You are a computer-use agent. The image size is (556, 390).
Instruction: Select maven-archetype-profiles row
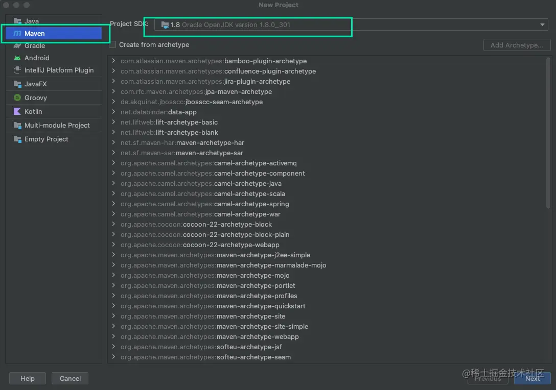tap(326, 296)
